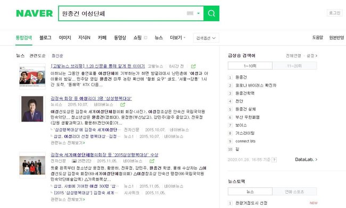Image resolution: width=346 pixels, height=208 pixels.
Task: Expand the 더보기 menu
Action: (177, 38)
